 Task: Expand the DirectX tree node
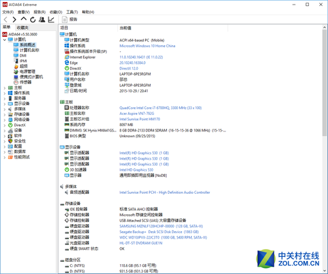[x=5, y=126]
